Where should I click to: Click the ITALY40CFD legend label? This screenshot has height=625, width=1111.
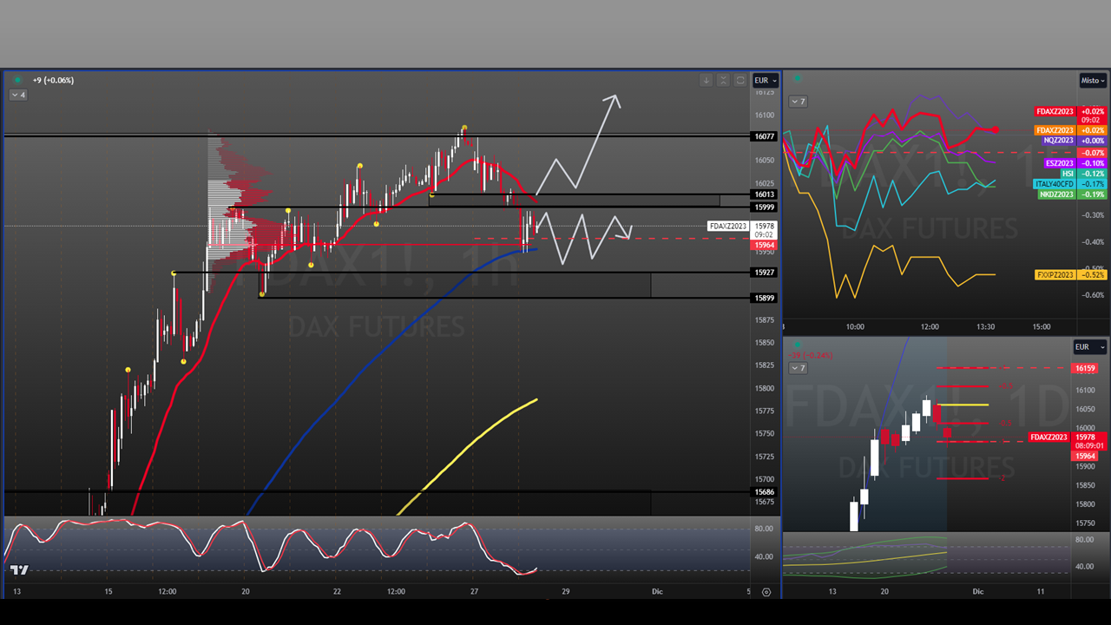coord(1055,184)
